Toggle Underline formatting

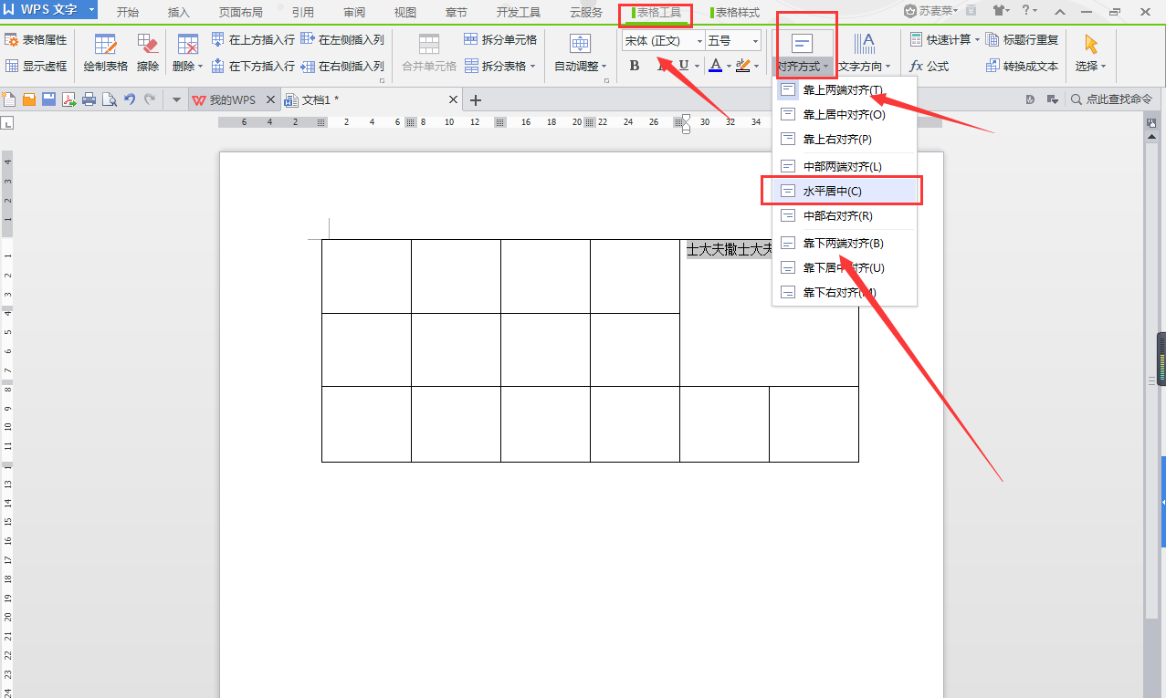pyautogui.click(x=683, y=66)
